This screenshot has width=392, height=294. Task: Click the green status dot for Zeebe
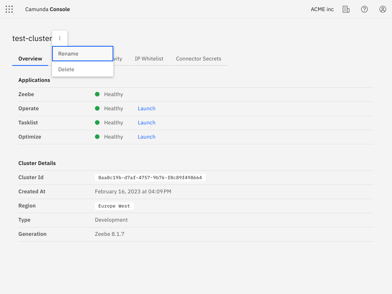[x=97, y=94]
